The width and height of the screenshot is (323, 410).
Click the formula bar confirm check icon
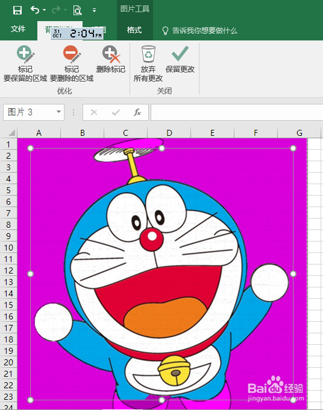coord(116,112)
